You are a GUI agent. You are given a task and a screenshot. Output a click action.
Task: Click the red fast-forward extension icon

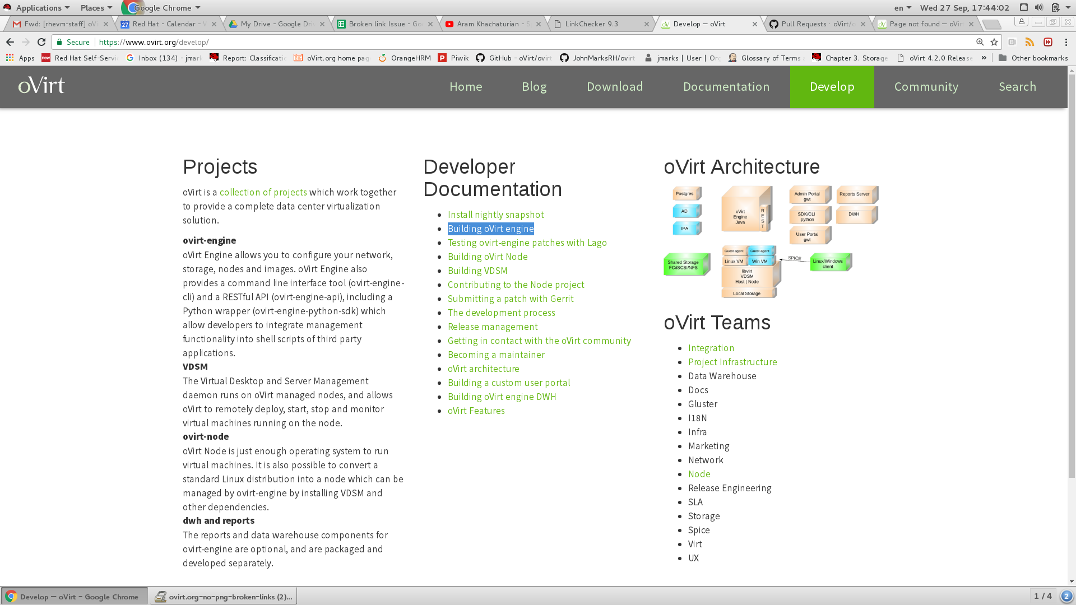click(x=1047, y=42)
